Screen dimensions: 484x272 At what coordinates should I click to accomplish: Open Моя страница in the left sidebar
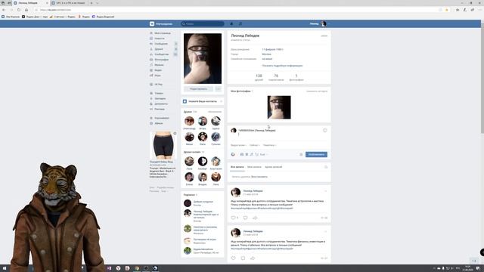coord(163,33)
